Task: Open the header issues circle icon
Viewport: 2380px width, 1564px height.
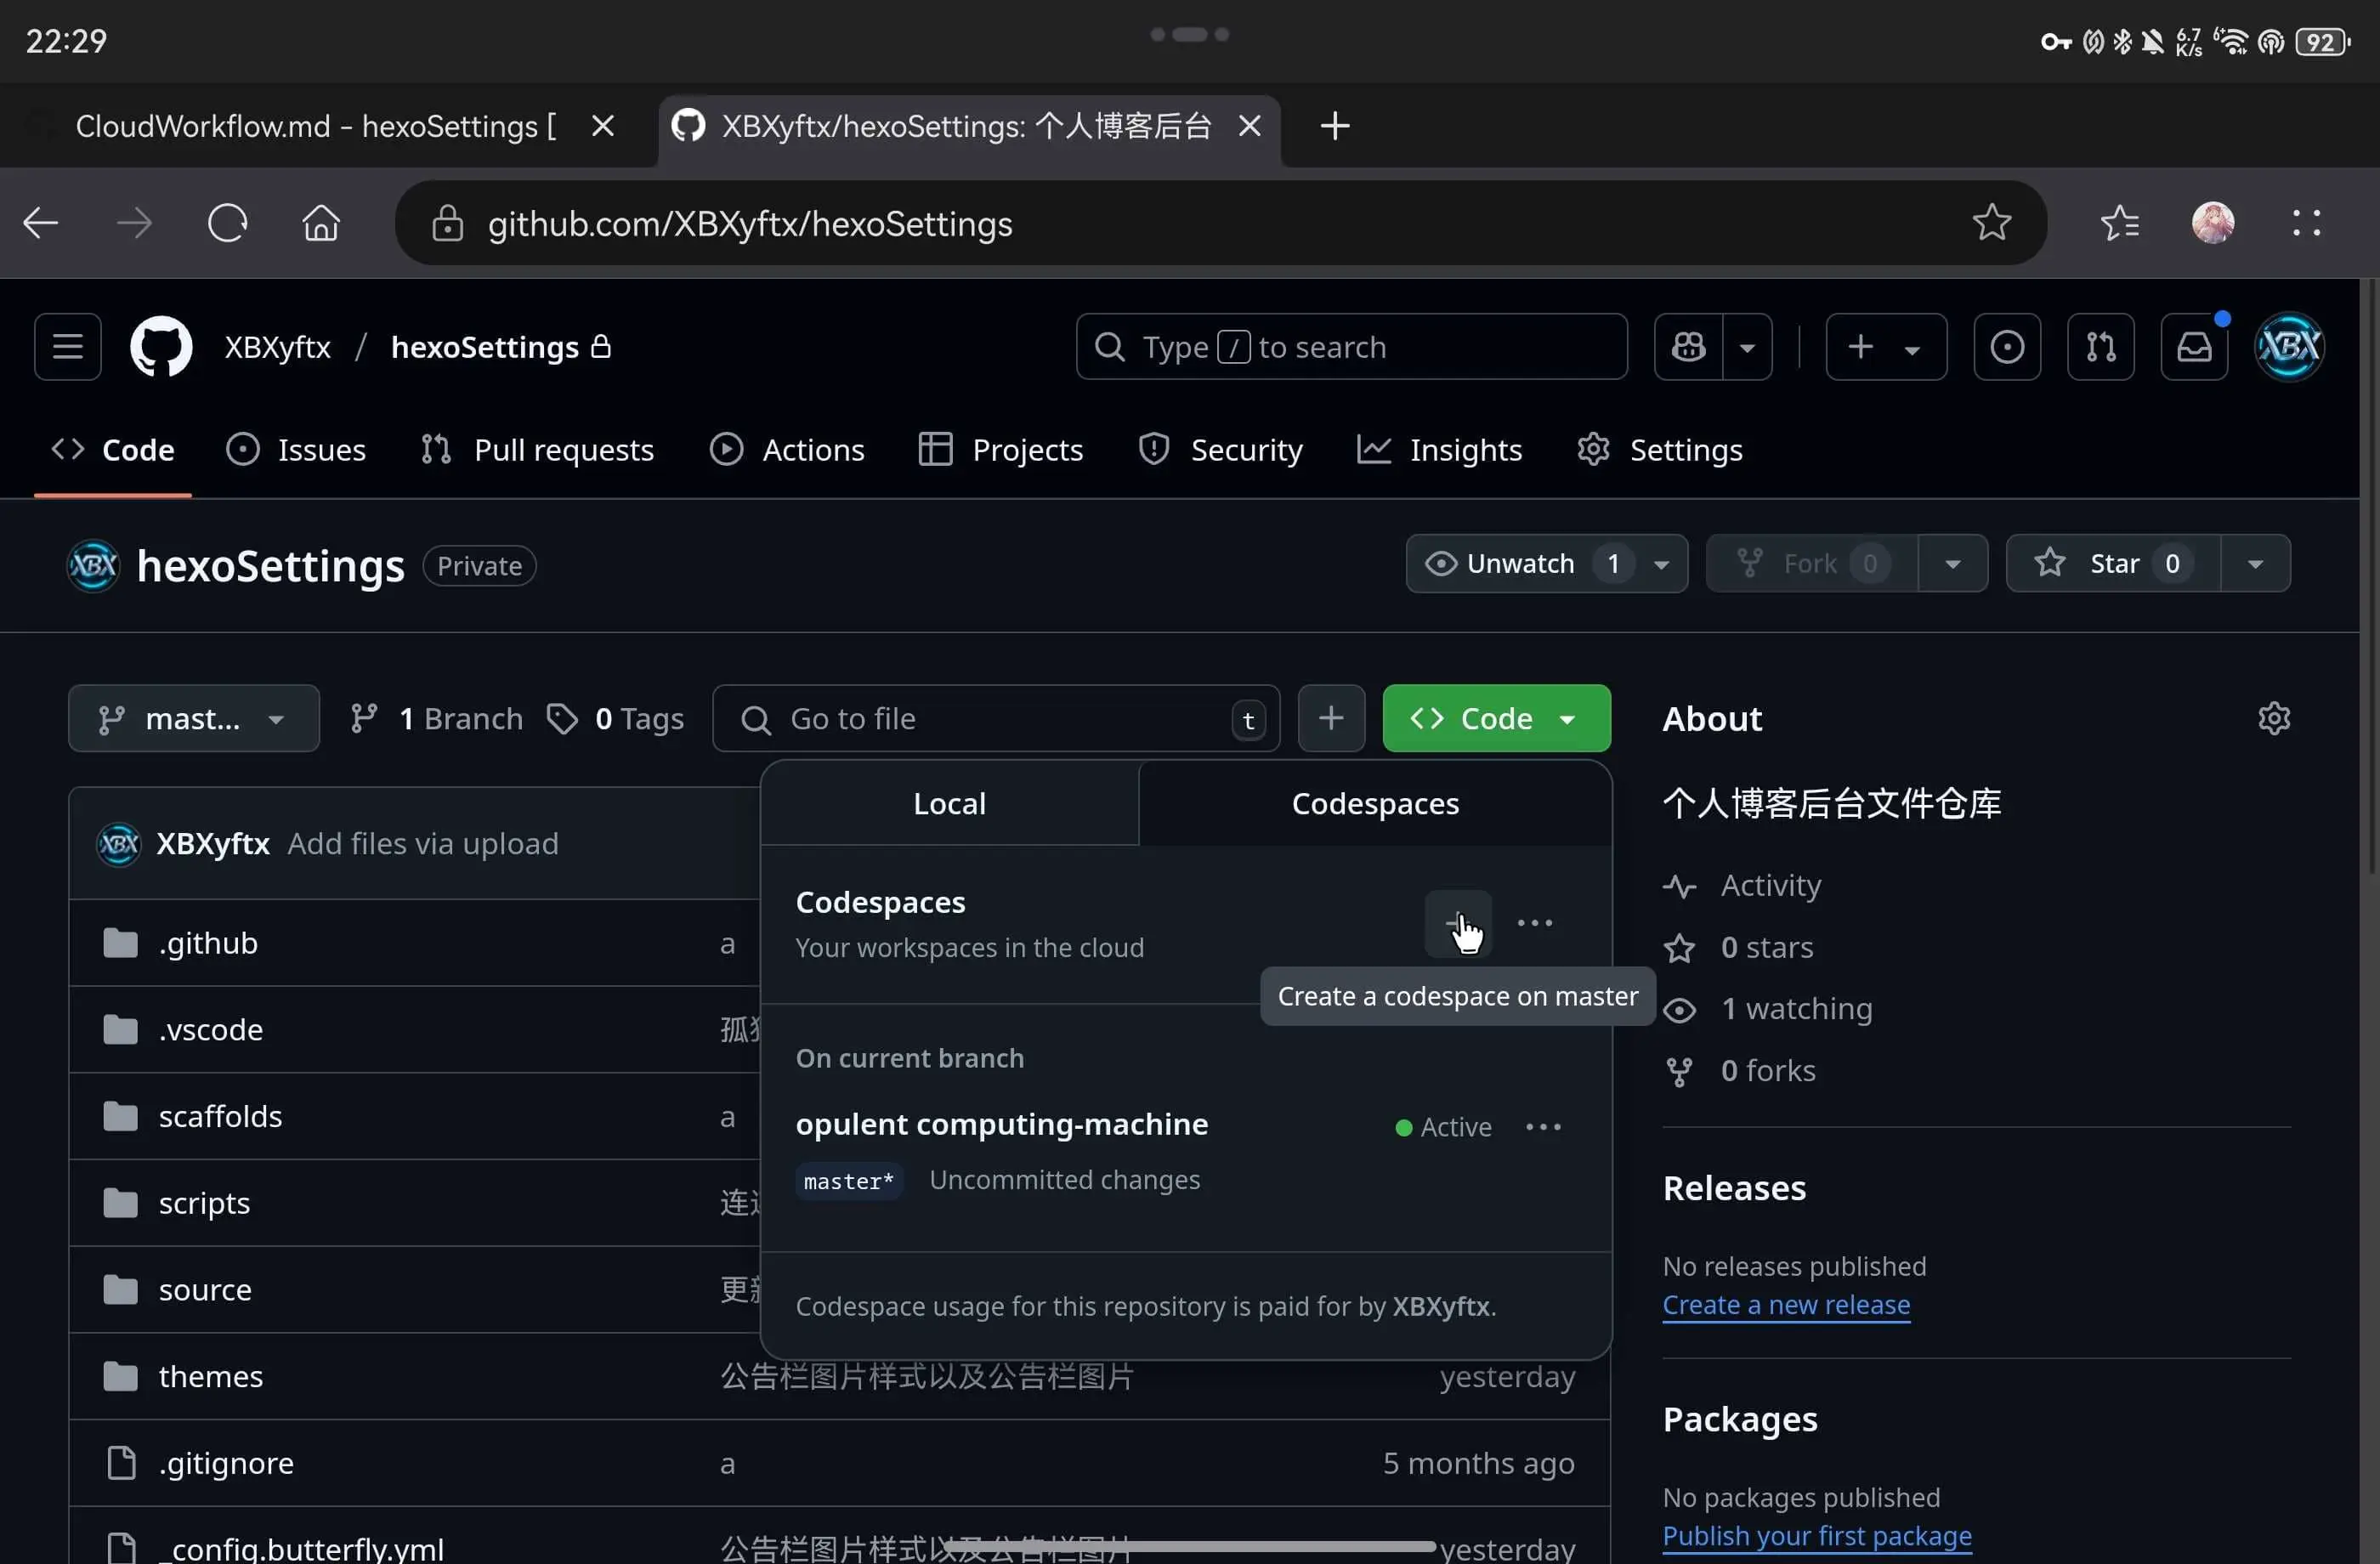Action: pos(2006,347)
